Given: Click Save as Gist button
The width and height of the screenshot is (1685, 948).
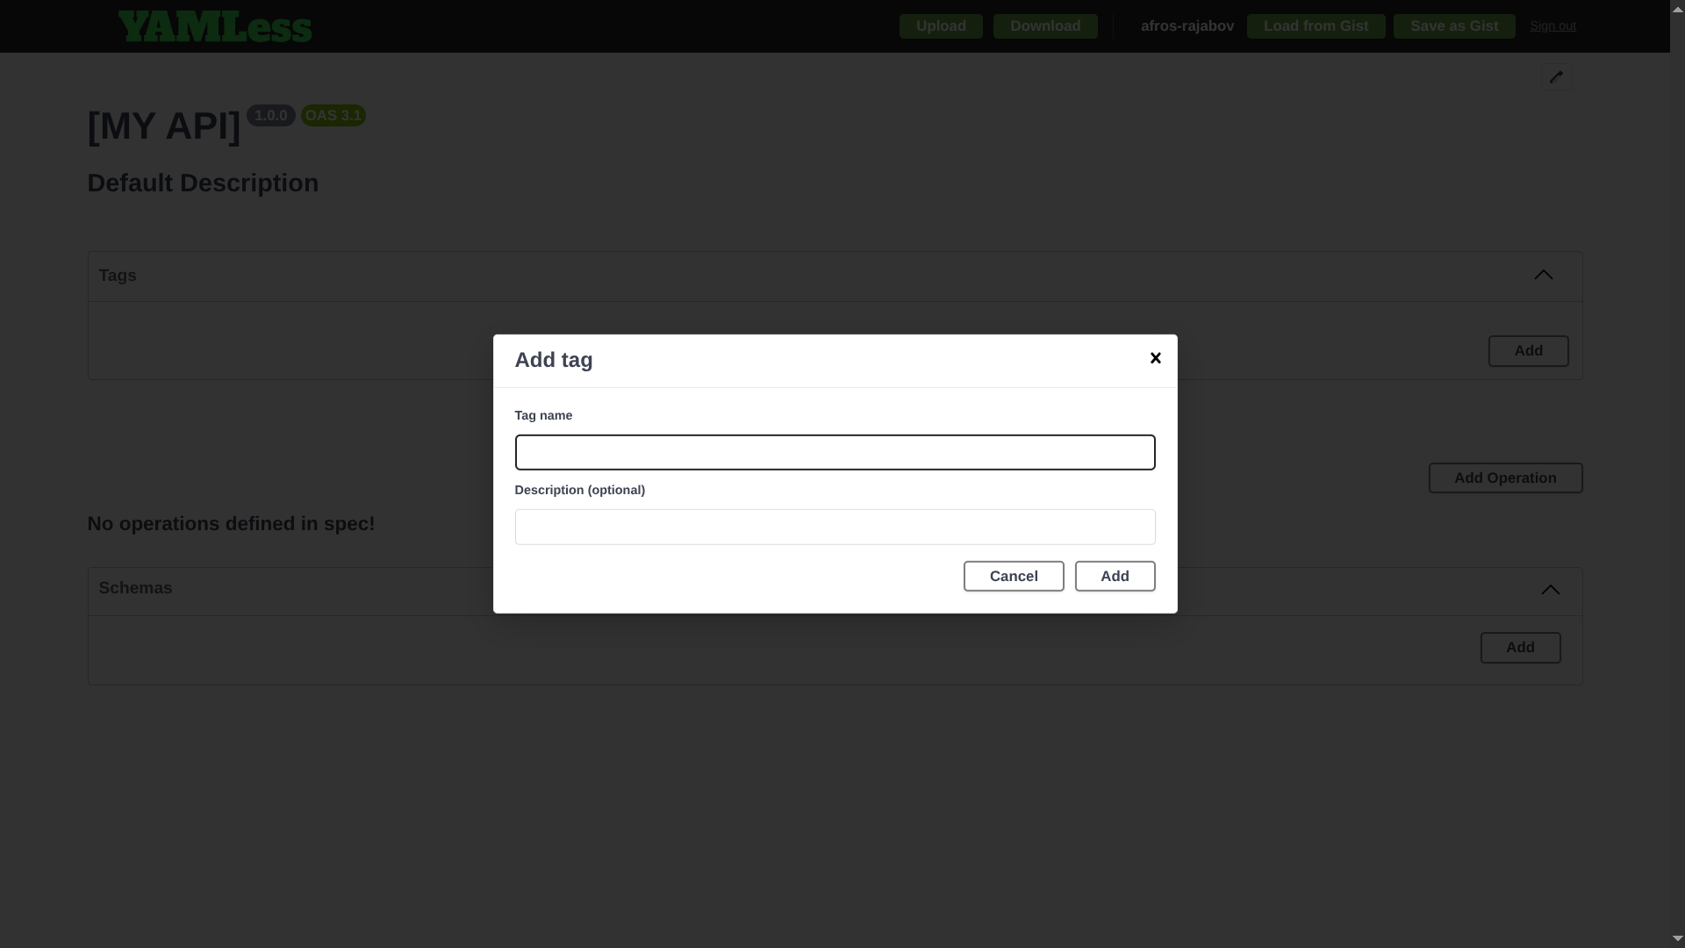Looking at the screenshot, I should click(1454, 26).
